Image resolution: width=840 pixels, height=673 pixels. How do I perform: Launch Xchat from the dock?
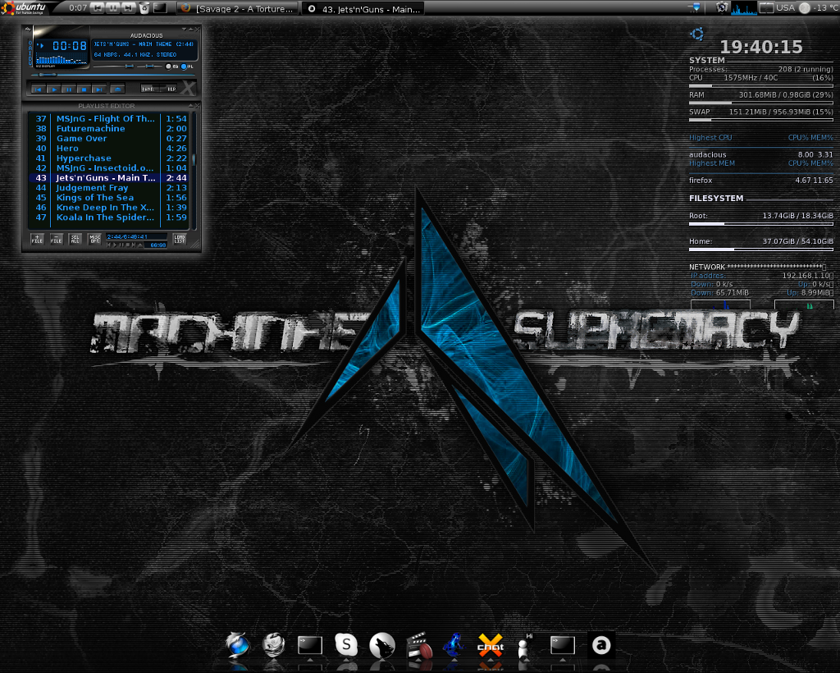pos(490,645)
